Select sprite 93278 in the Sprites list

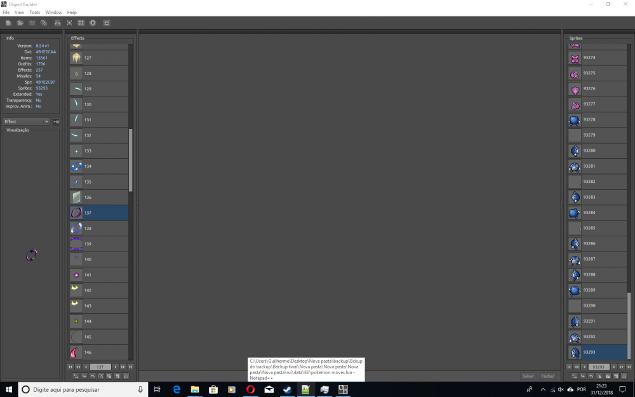coord(598,119)
